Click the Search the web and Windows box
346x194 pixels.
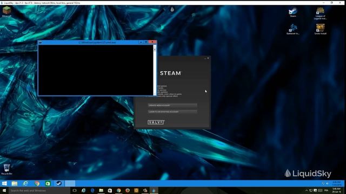point(39,190)
